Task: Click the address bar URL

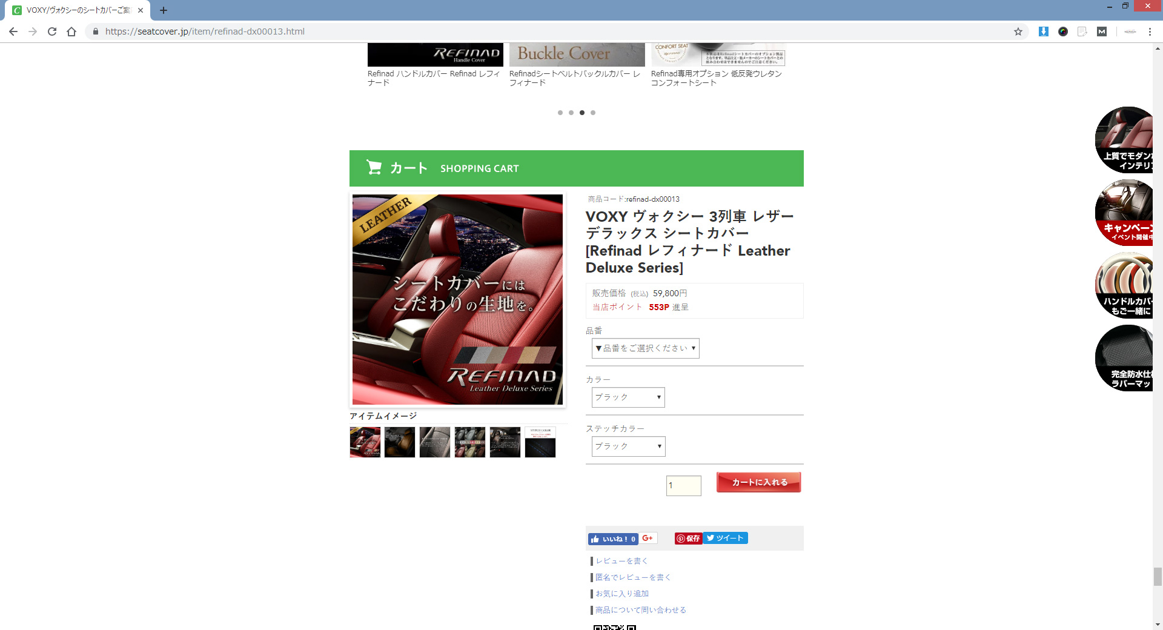Action: (x=205, y=31)
